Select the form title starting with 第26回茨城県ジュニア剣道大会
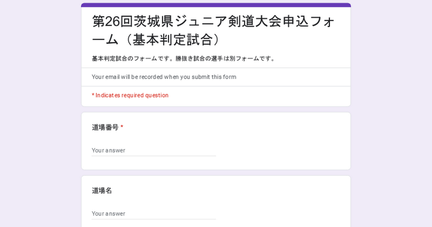The image size is (432, 227). click(214, 31)
